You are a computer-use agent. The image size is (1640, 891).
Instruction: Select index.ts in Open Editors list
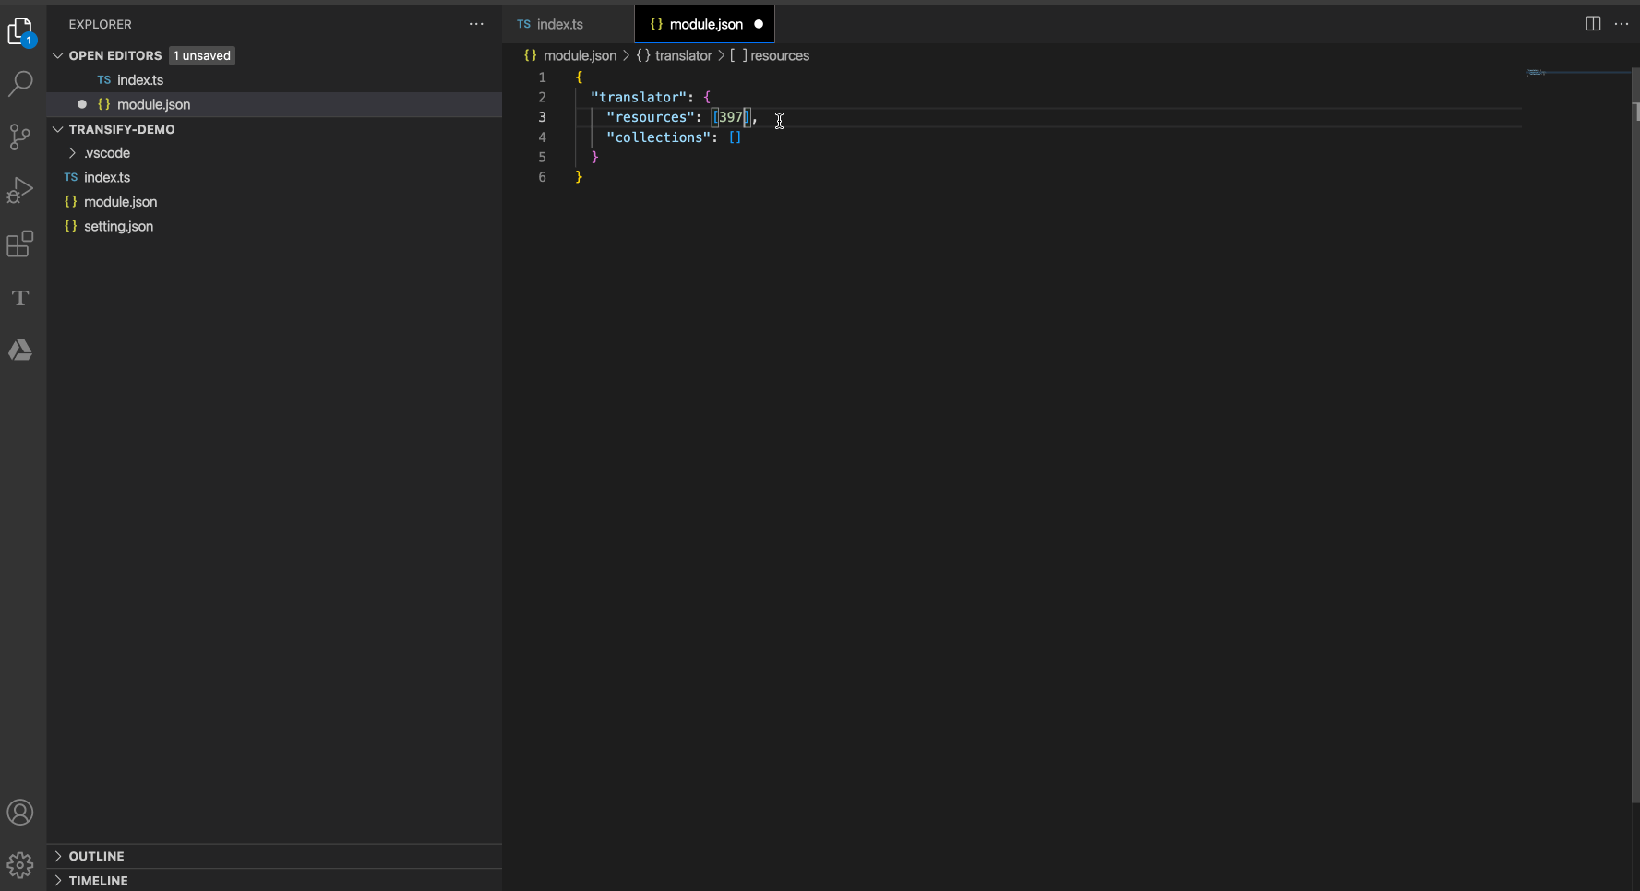click(275, 80)
